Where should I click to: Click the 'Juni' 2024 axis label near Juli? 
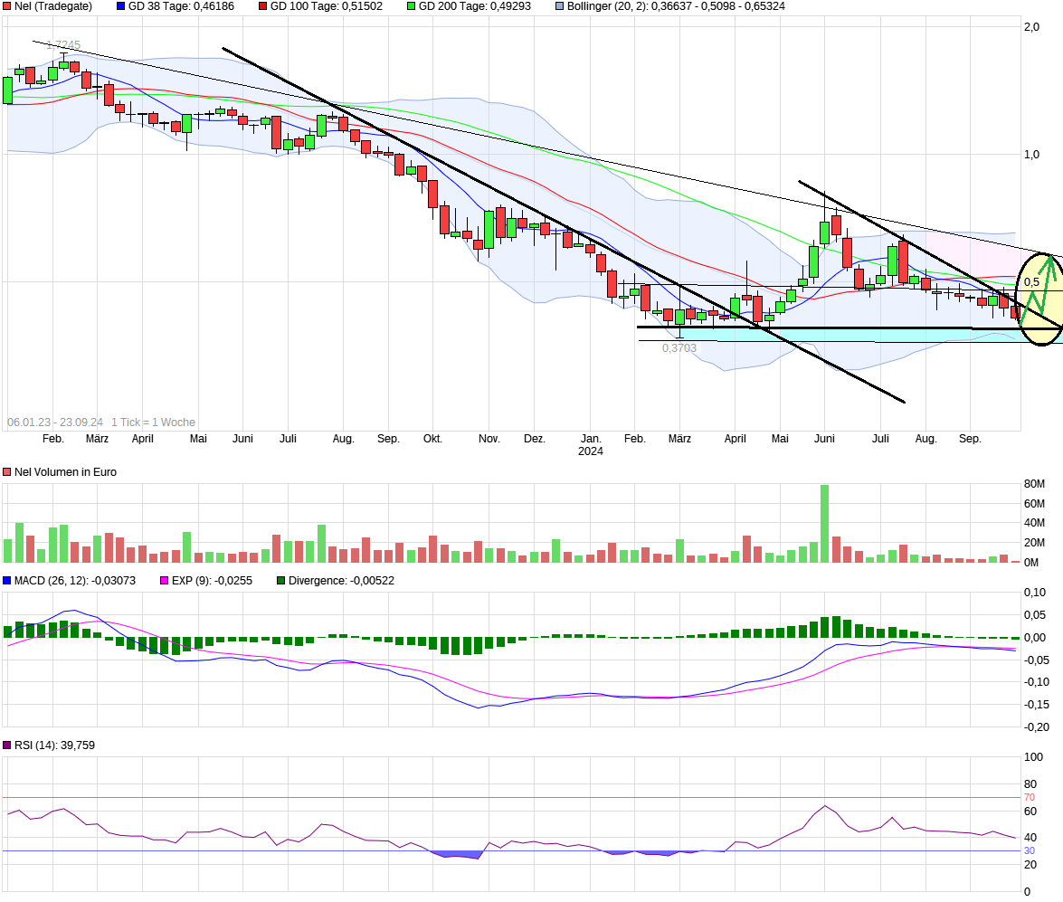(x=824, y=439)
